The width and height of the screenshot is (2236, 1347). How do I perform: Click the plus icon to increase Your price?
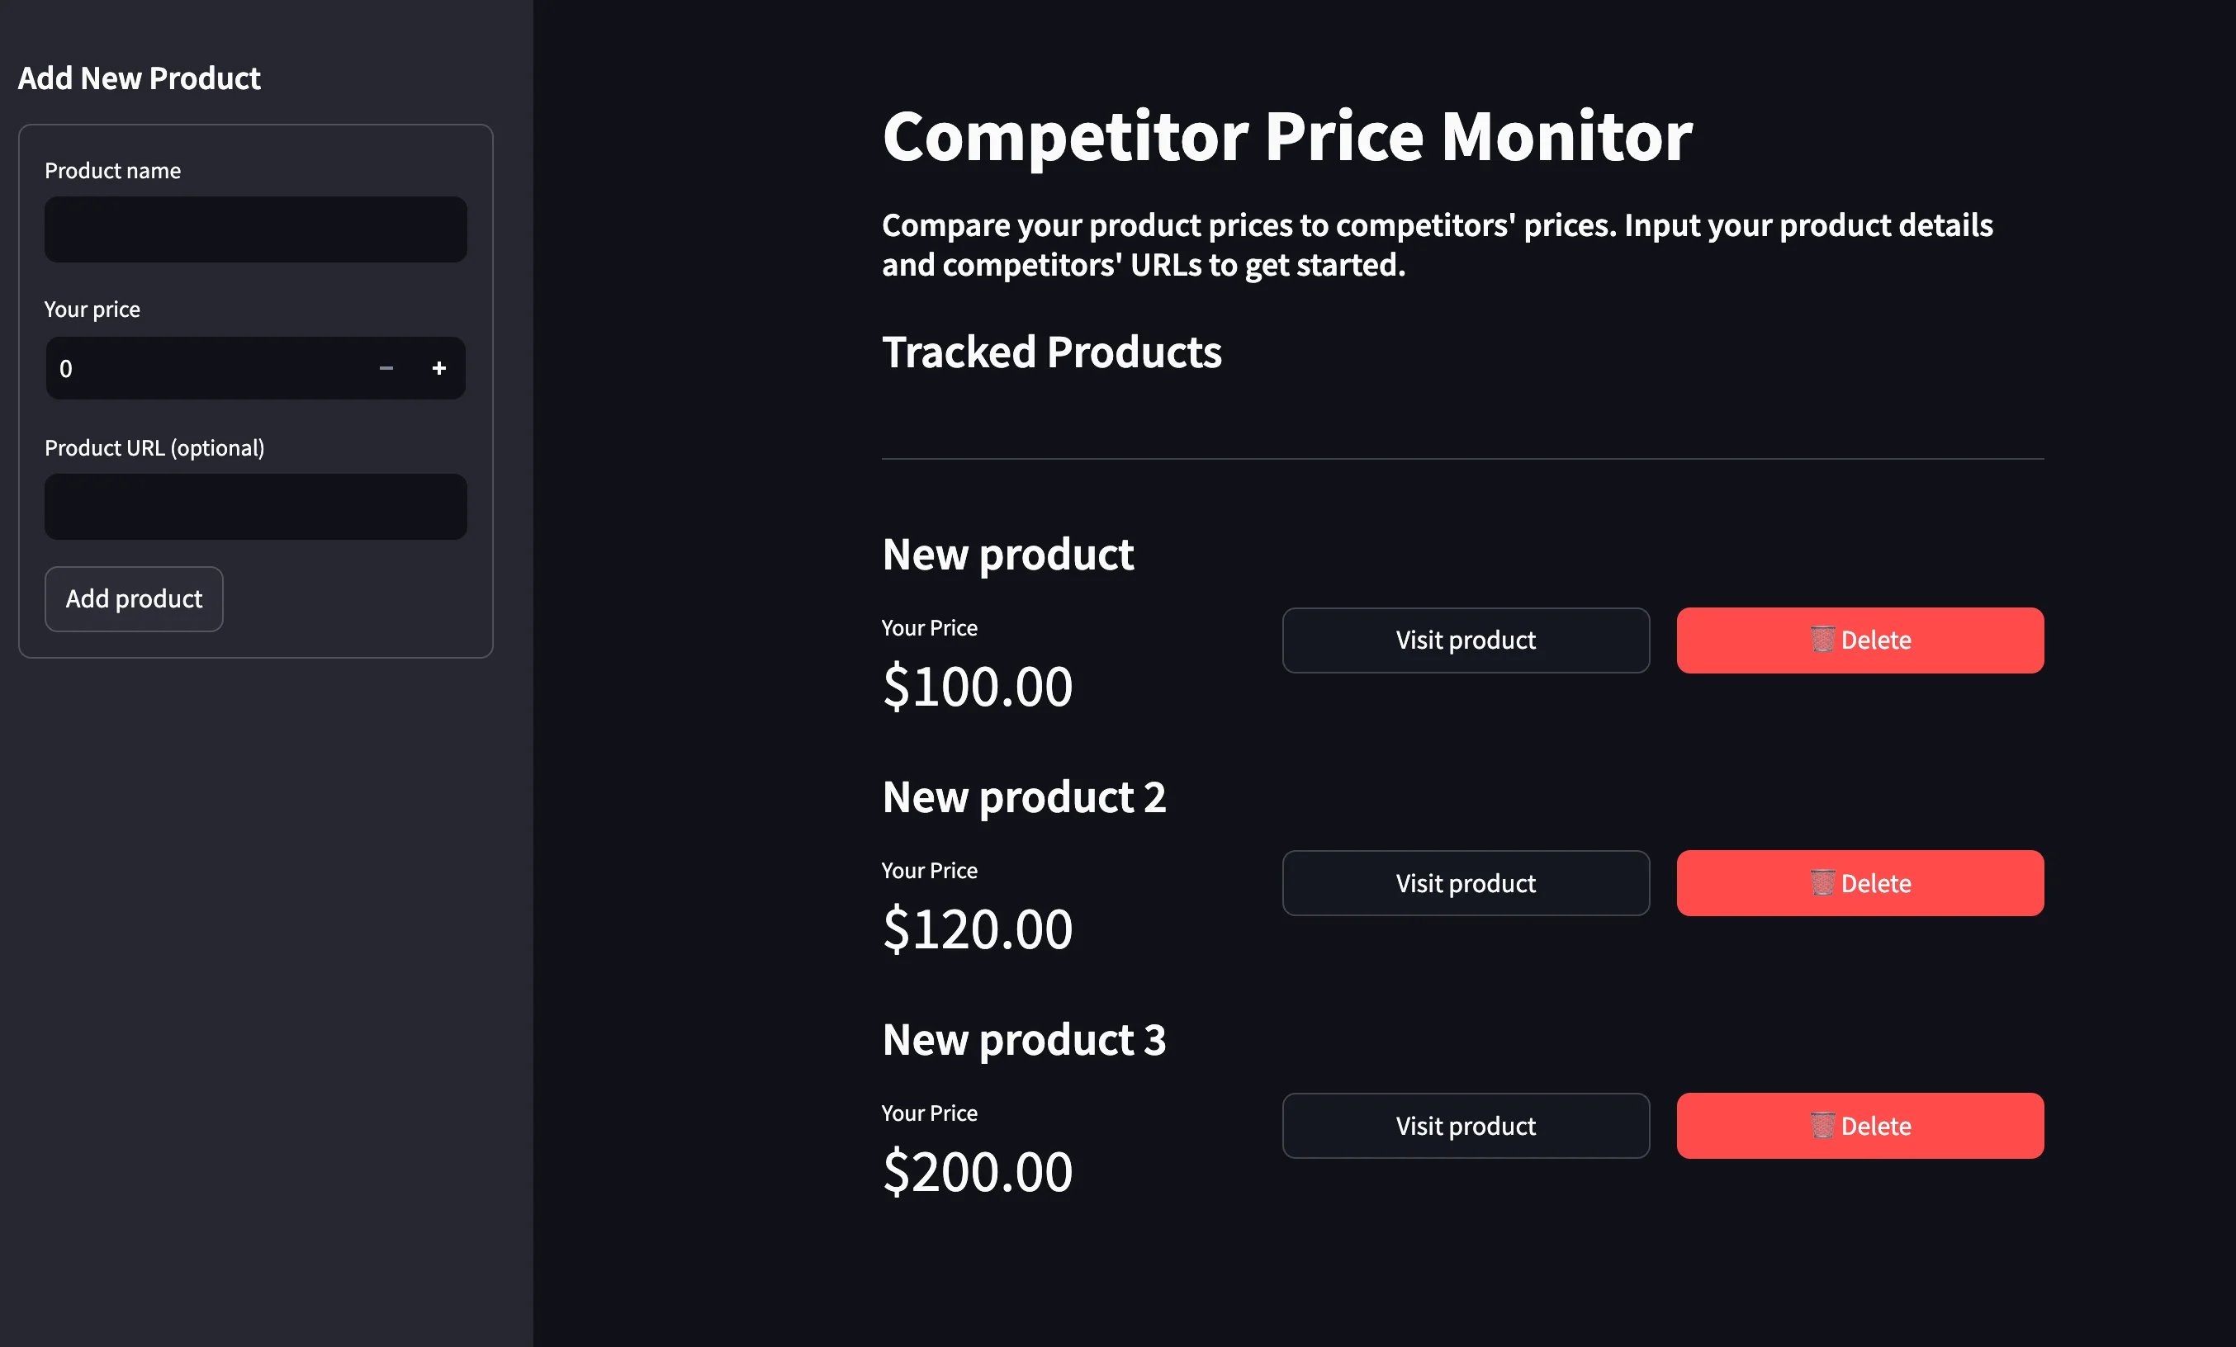coord(439,368)
